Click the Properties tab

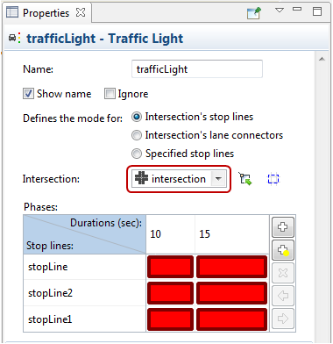click(x=46, y=13)
